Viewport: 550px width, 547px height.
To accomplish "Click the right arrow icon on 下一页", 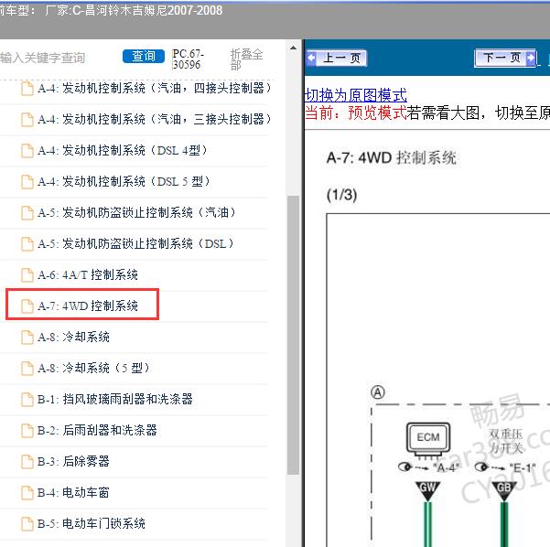I will 531,58.
